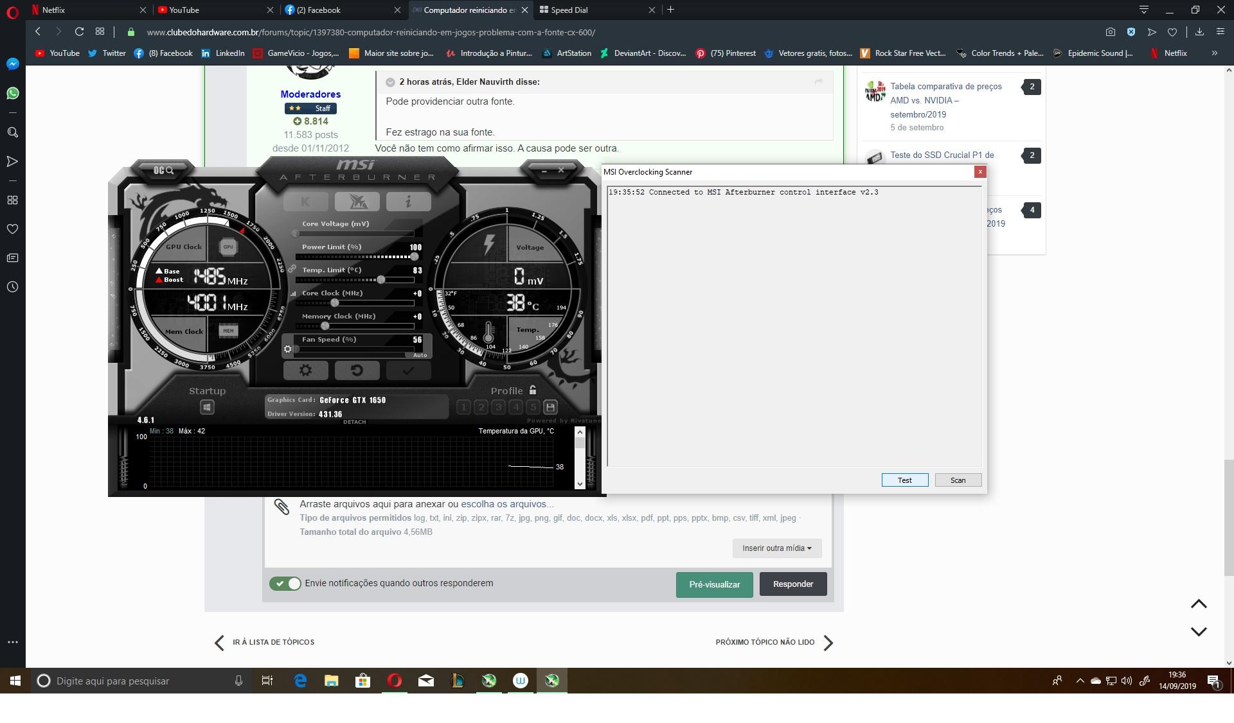The width and height of the screenshot is (1234, 723).
Task: Open the Opera tab menu icon
Action: point(1143,10)
